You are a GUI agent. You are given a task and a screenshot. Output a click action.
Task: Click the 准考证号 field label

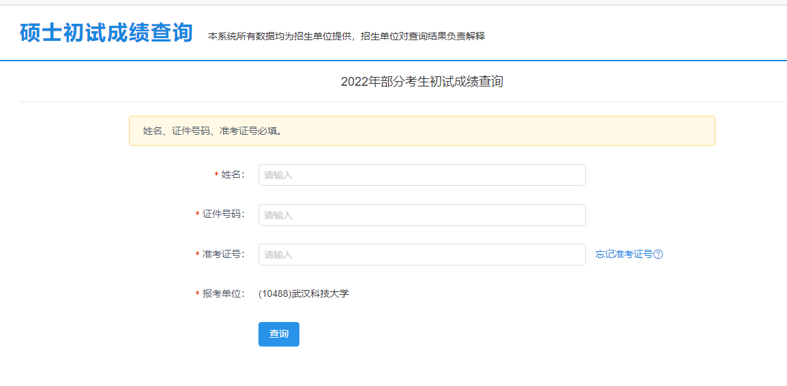(223, 255)
